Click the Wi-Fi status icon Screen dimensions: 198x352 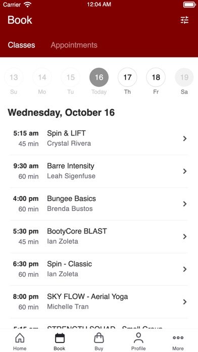[x=28, y=5]
